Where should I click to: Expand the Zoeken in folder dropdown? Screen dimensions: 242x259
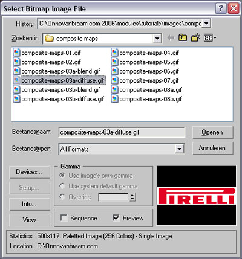[x=157, y=39]
